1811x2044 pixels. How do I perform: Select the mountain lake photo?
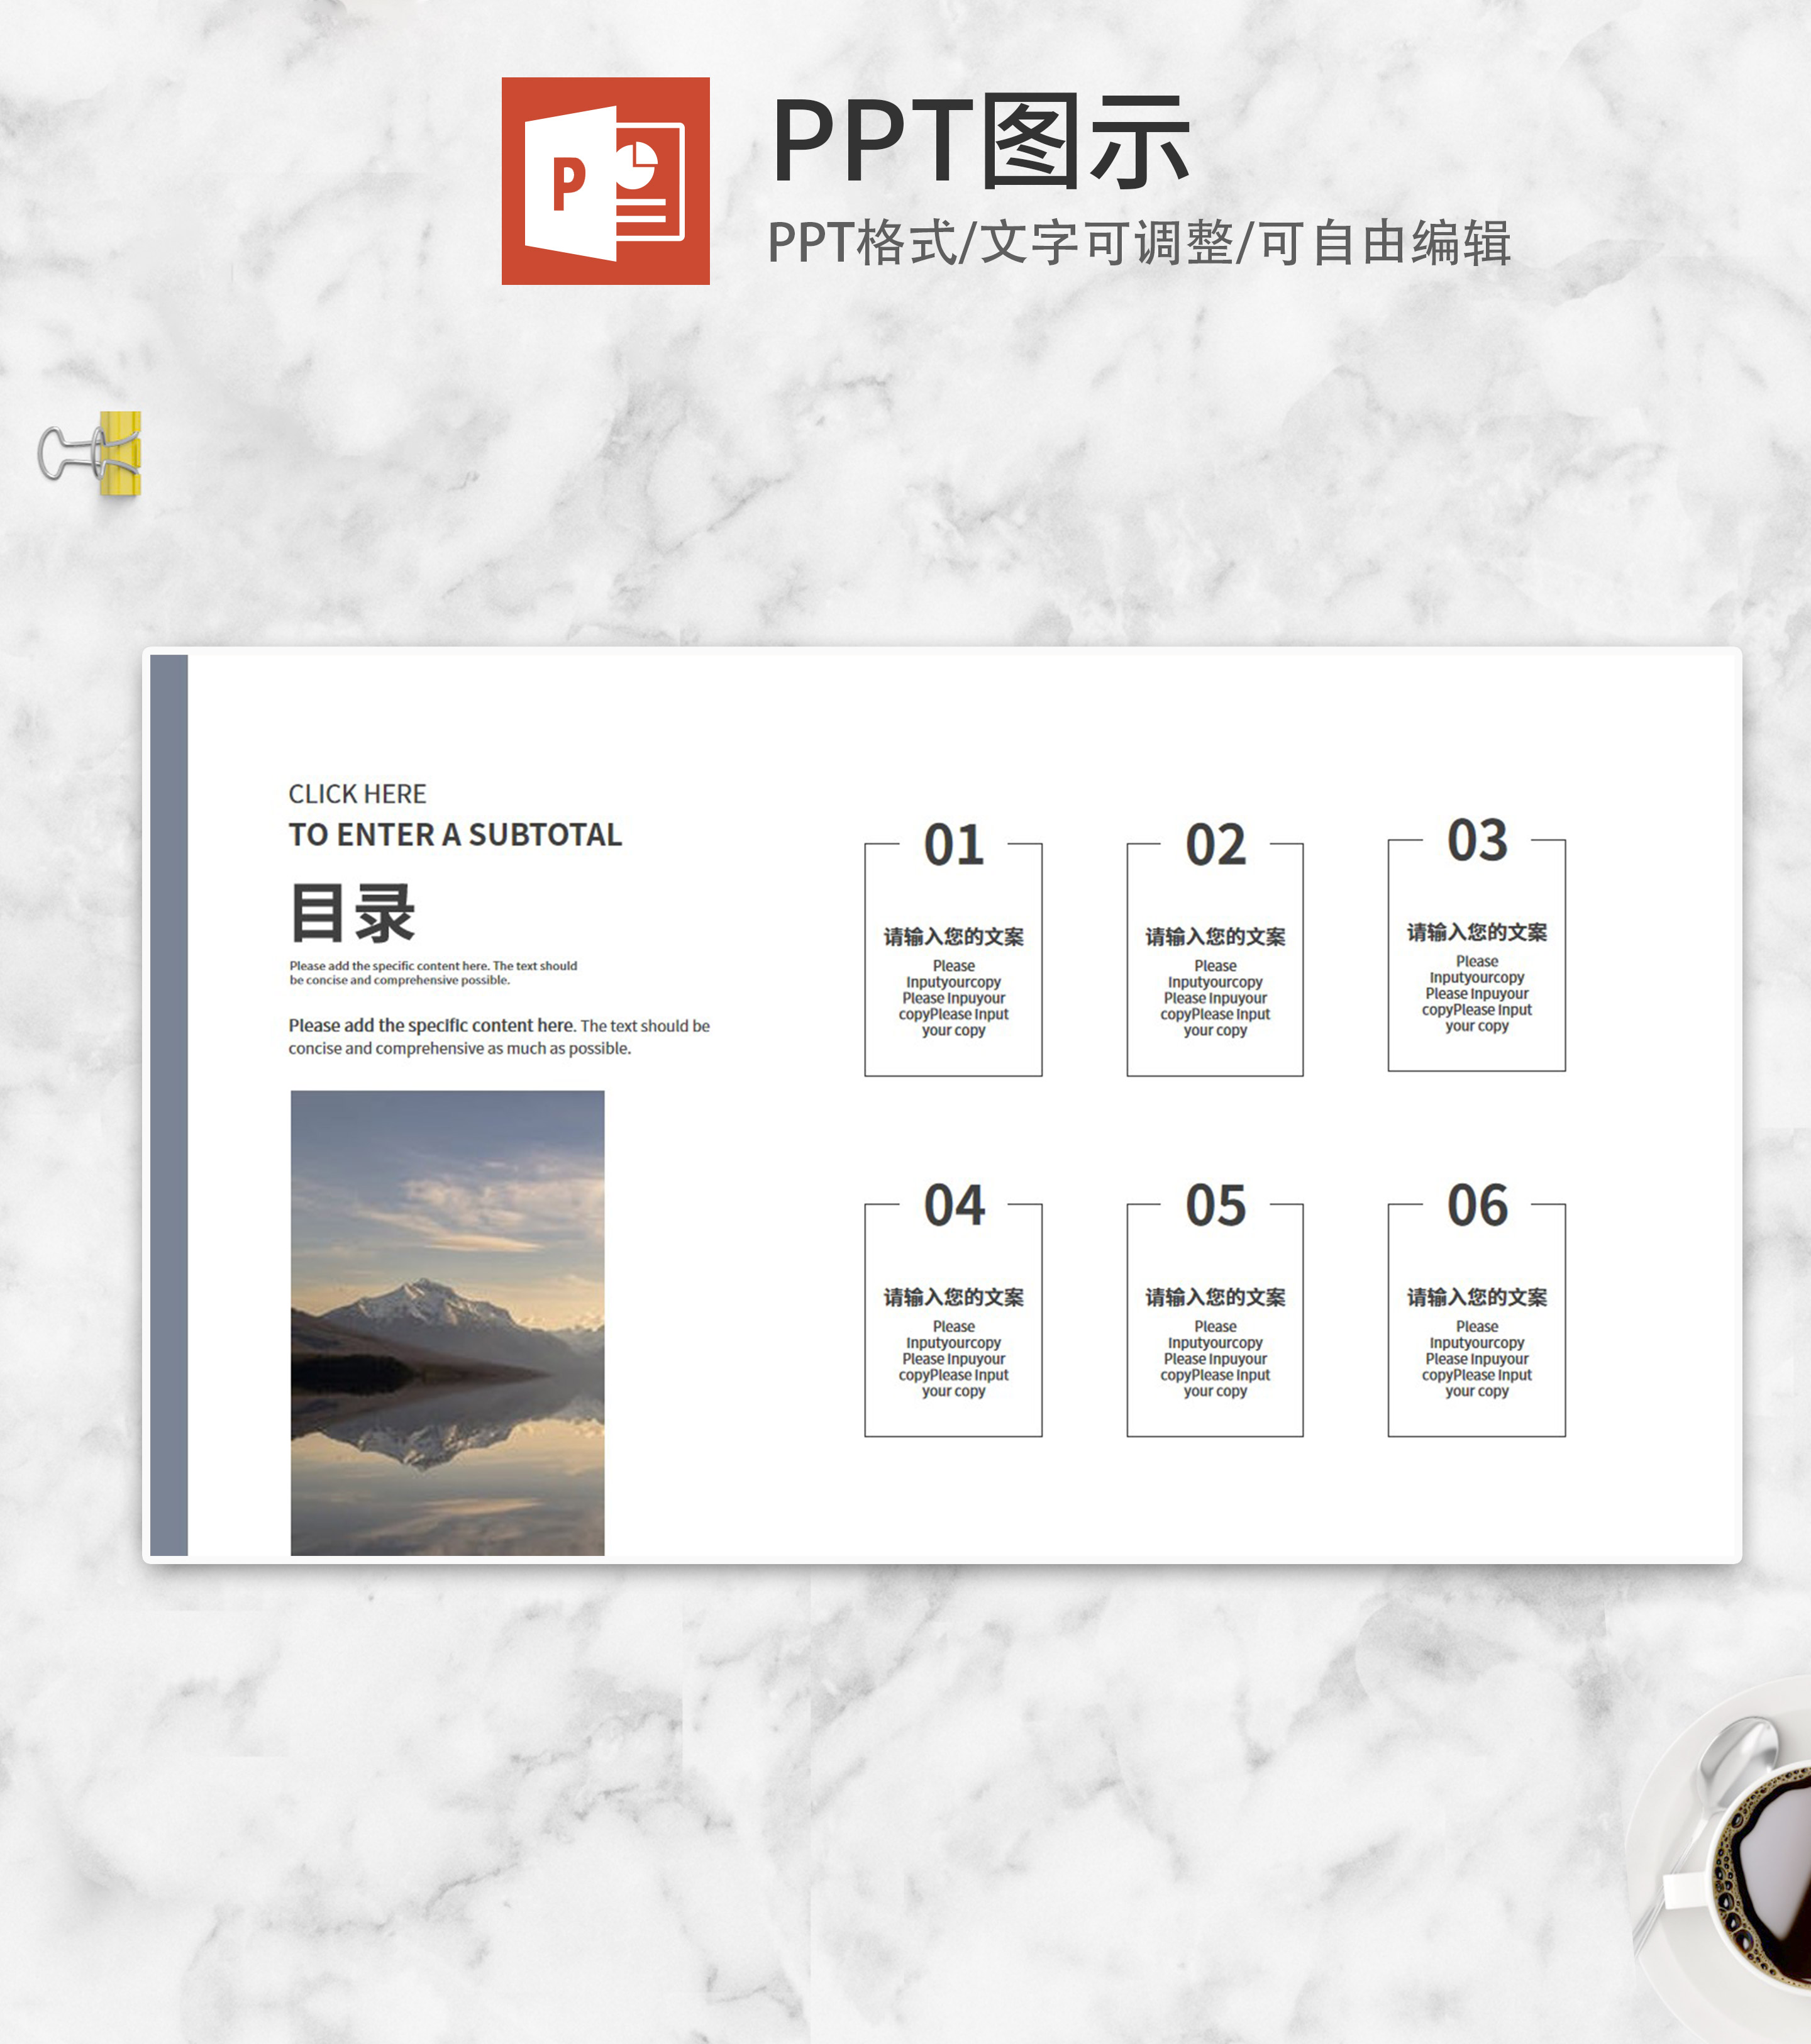coord(447,1322)
